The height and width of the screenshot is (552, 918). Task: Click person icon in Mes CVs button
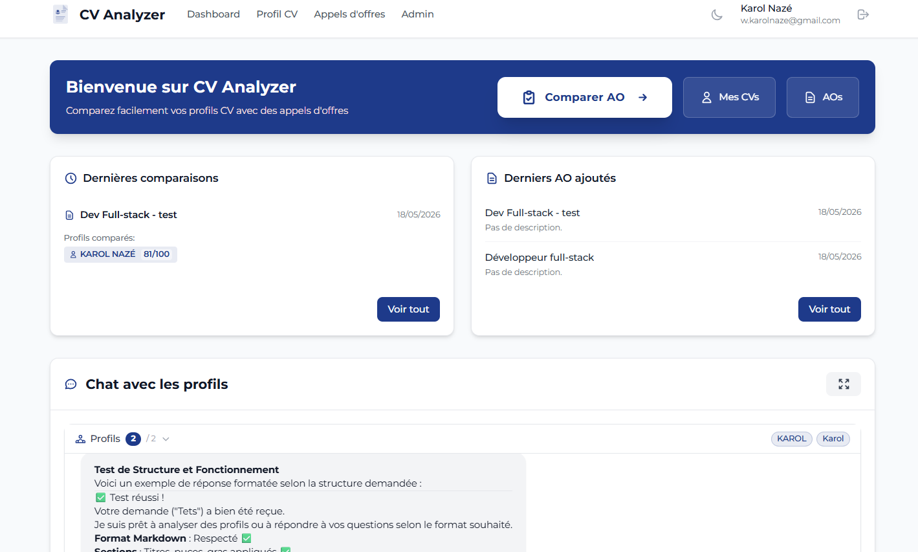pos(707,97)
